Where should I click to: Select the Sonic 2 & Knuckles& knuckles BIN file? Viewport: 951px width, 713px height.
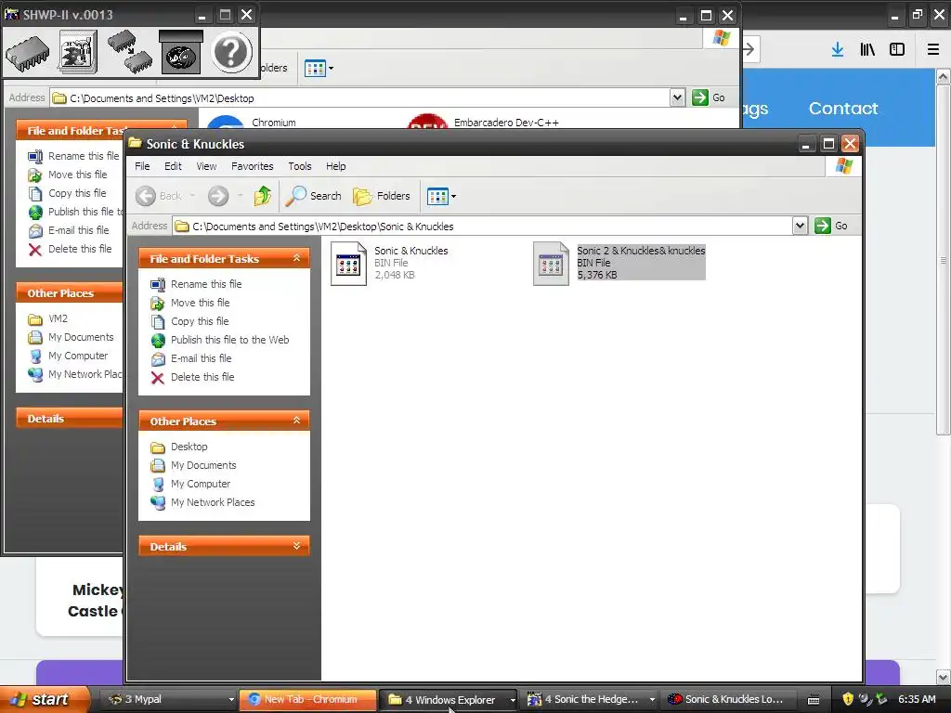click(x=619, y=263)
